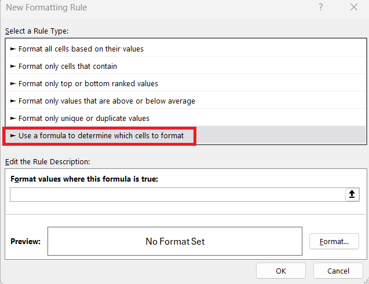Click the 'Format values where this formula is true:' label
The height and width of the screenshot is (284, 369).
[84, 179]
